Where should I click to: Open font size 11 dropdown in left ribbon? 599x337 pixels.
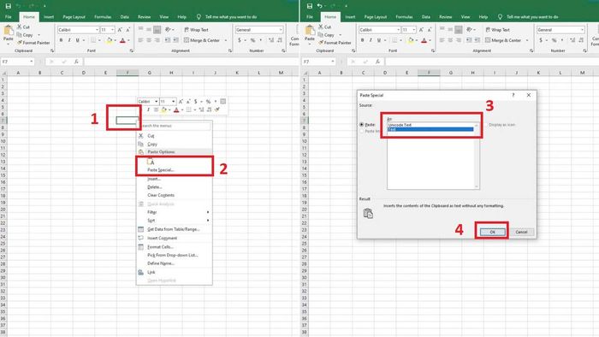tap(112, 30)
